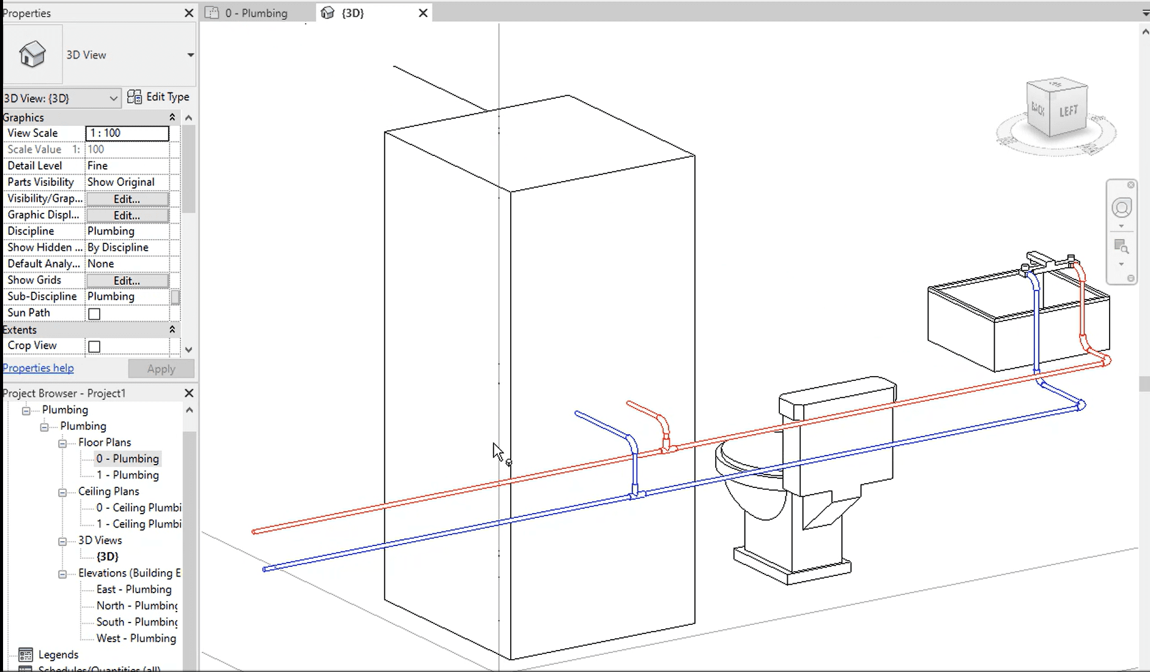This screenshot has height=672, width=1150.
Task: Collapse Floor Plans in Project Browser
Action: (x=63, y=443)
